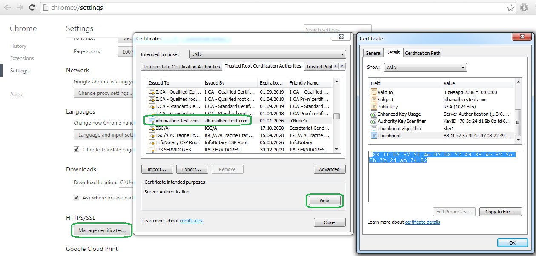Click the up arrow of the certificate list scrollbar
Viewport: 536px width, 256px height.
[x=337, y=82]
